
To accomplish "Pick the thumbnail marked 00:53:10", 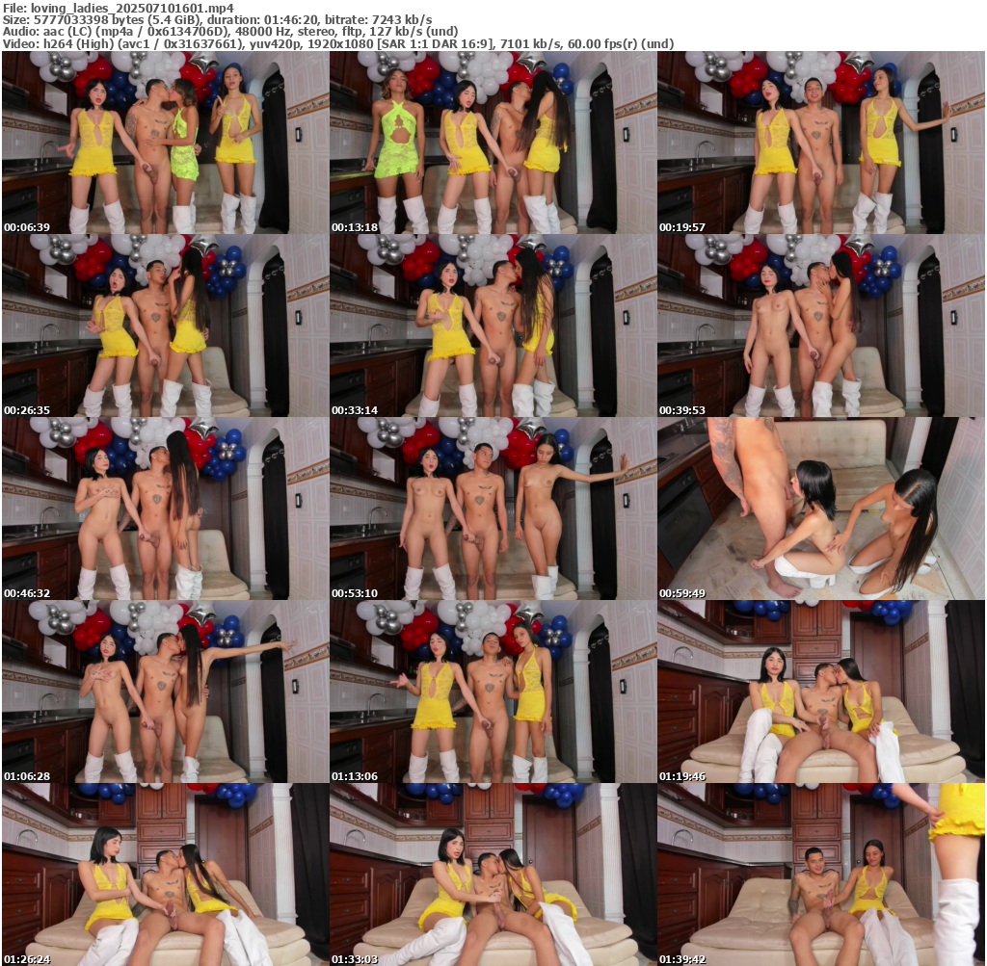I will 493,509.
